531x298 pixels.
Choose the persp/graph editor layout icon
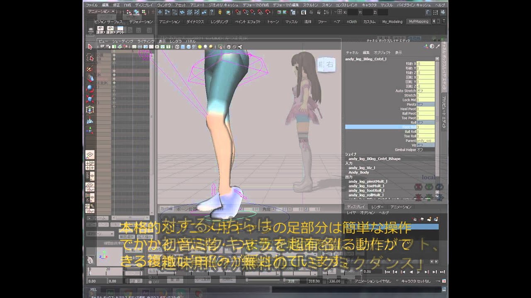pyautogui.click(x=90, y=187)
